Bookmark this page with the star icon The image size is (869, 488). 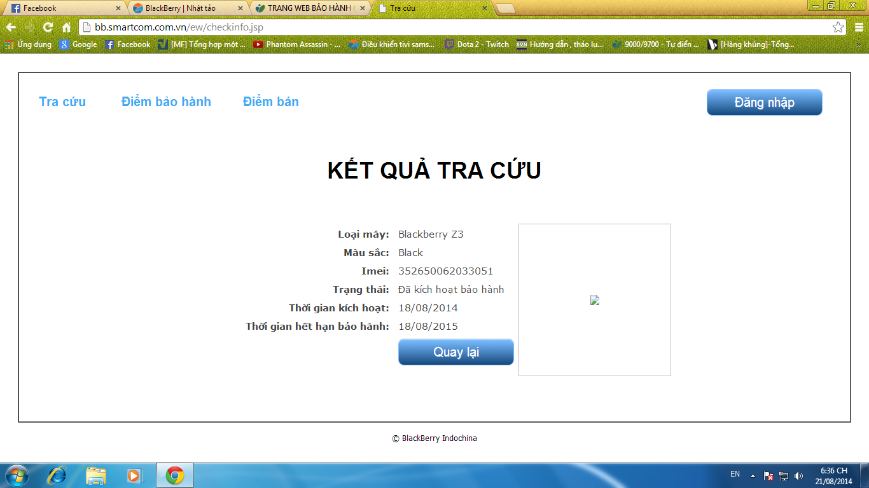coord(838,27)
